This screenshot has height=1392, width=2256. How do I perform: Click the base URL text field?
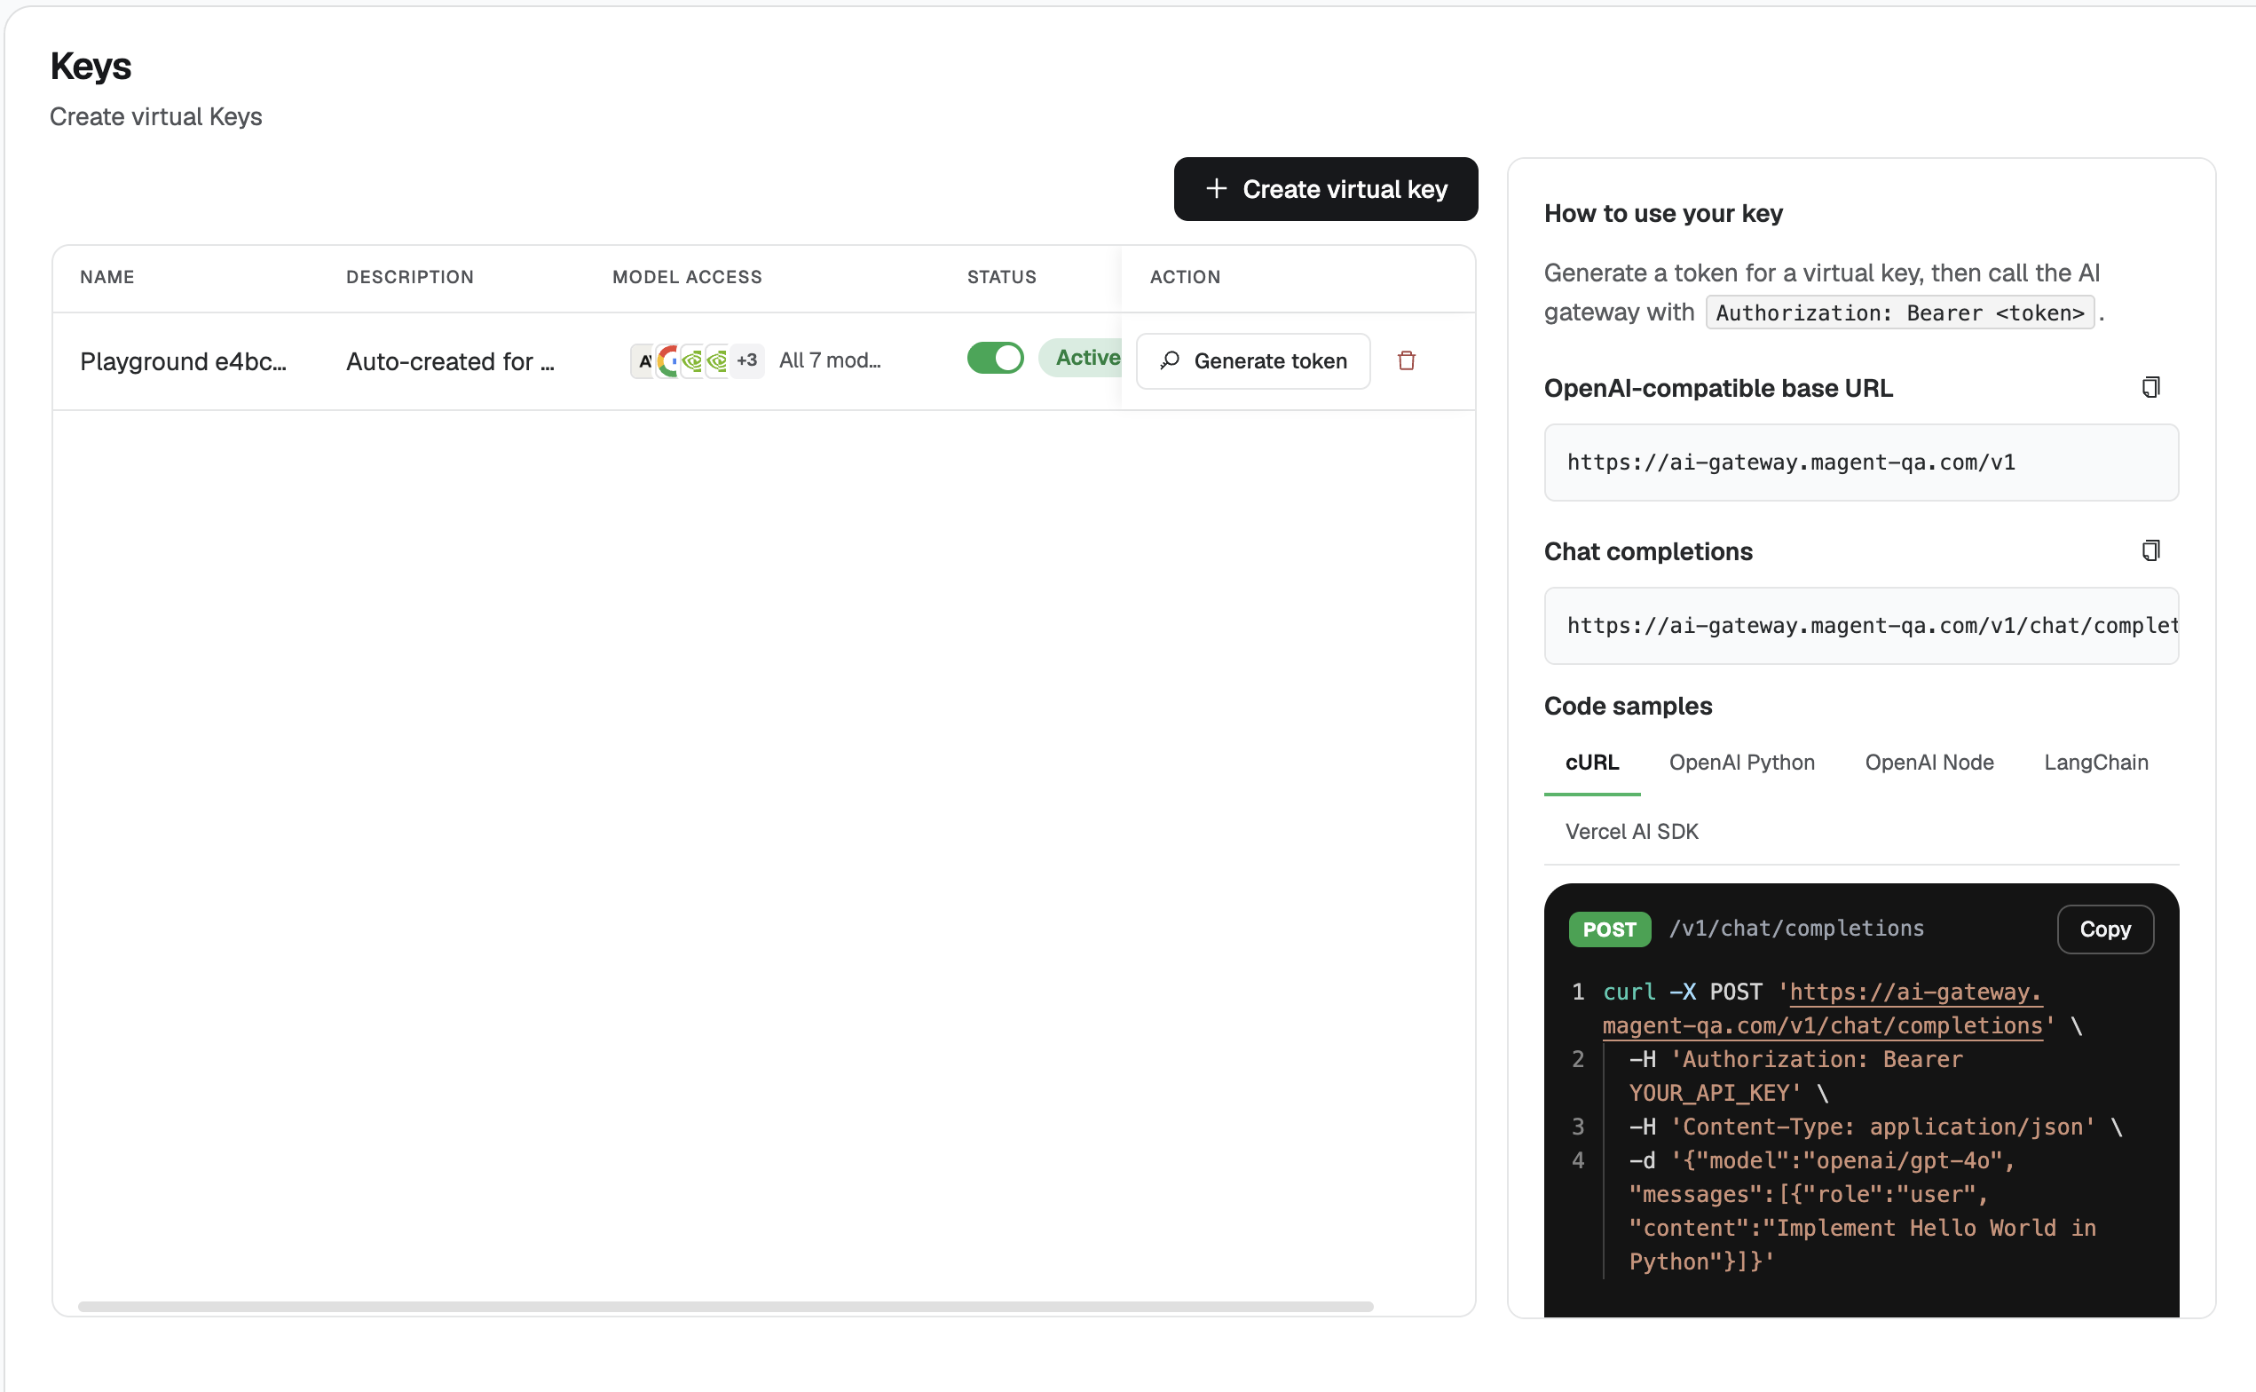[1860, 463]
